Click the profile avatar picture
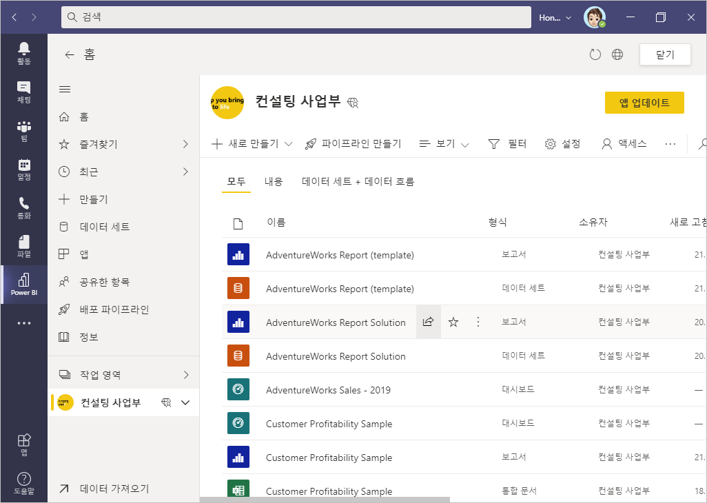The height and width of the screenshot is (503, 707). click(x=594, y=18)
